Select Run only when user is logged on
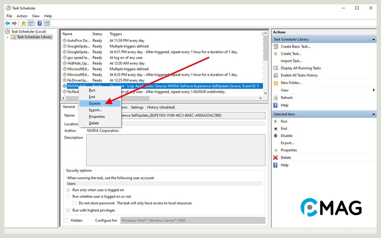The width and height of the screenshot is (381, 238). [68, 190]
